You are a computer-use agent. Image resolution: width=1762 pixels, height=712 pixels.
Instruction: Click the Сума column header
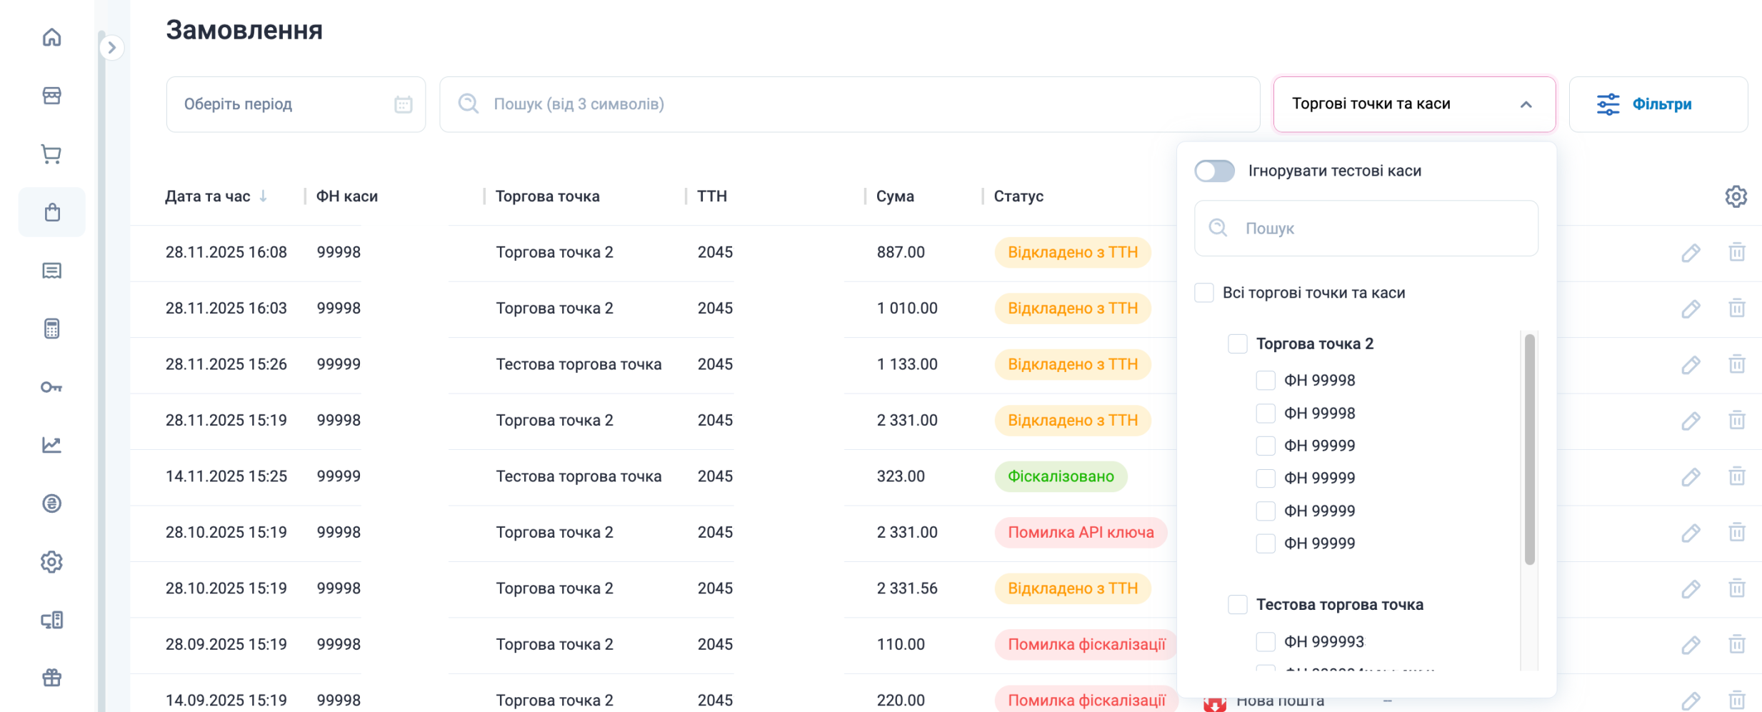tap(895, 196)
